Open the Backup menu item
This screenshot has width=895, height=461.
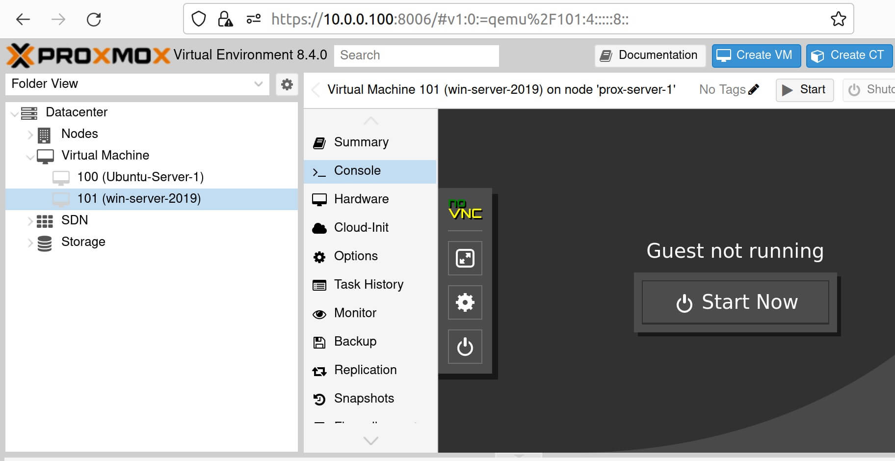tap(370, 342)
